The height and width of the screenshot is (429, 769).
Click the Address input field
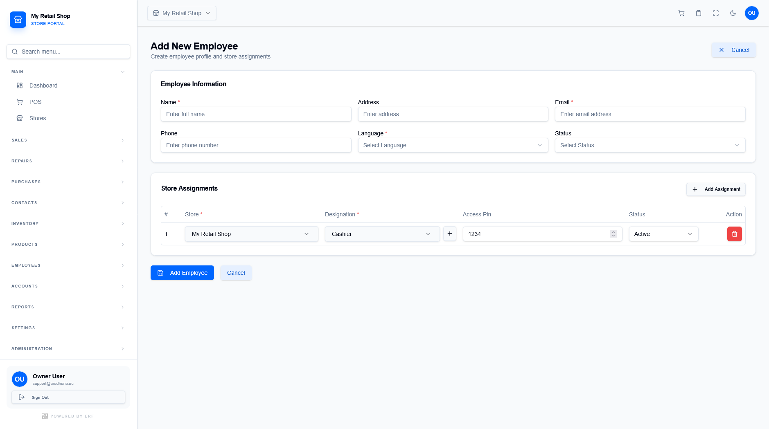click(x=453, y=114)
